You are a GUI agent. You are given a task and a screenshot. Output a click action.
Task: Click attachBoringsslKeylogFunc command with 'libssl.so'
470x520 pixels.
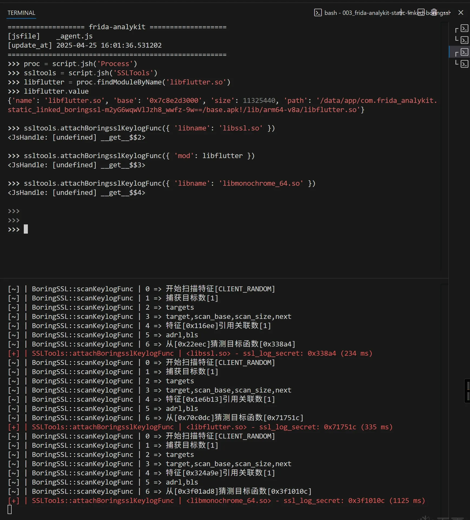(141, 128)
